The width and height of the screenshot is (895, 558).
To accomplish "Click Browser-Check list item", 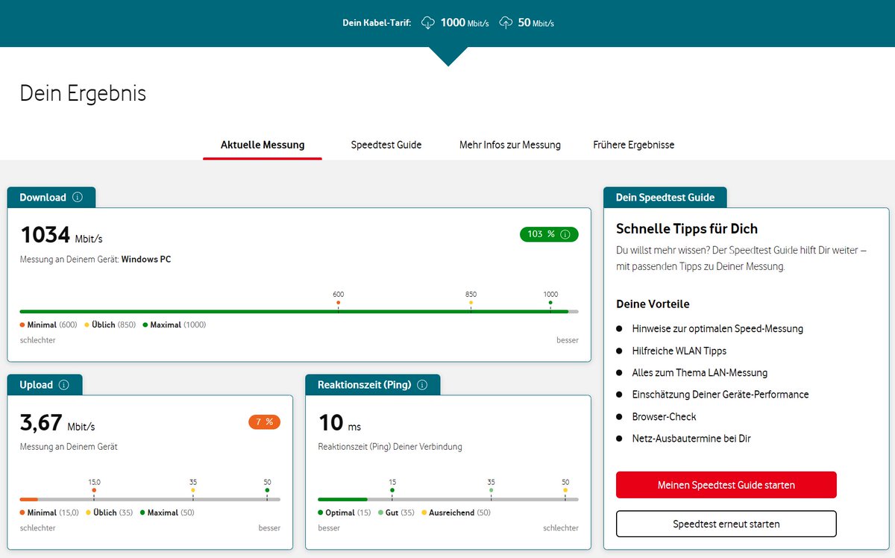I will coord(664,416).
